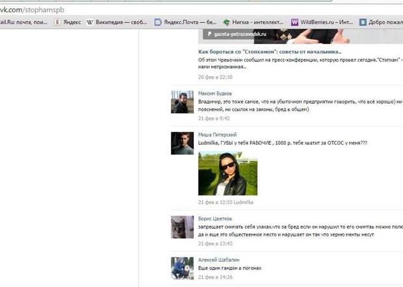
Task: Open the timestamp '21 фев в 13:43'
Action: click(215, 243)
